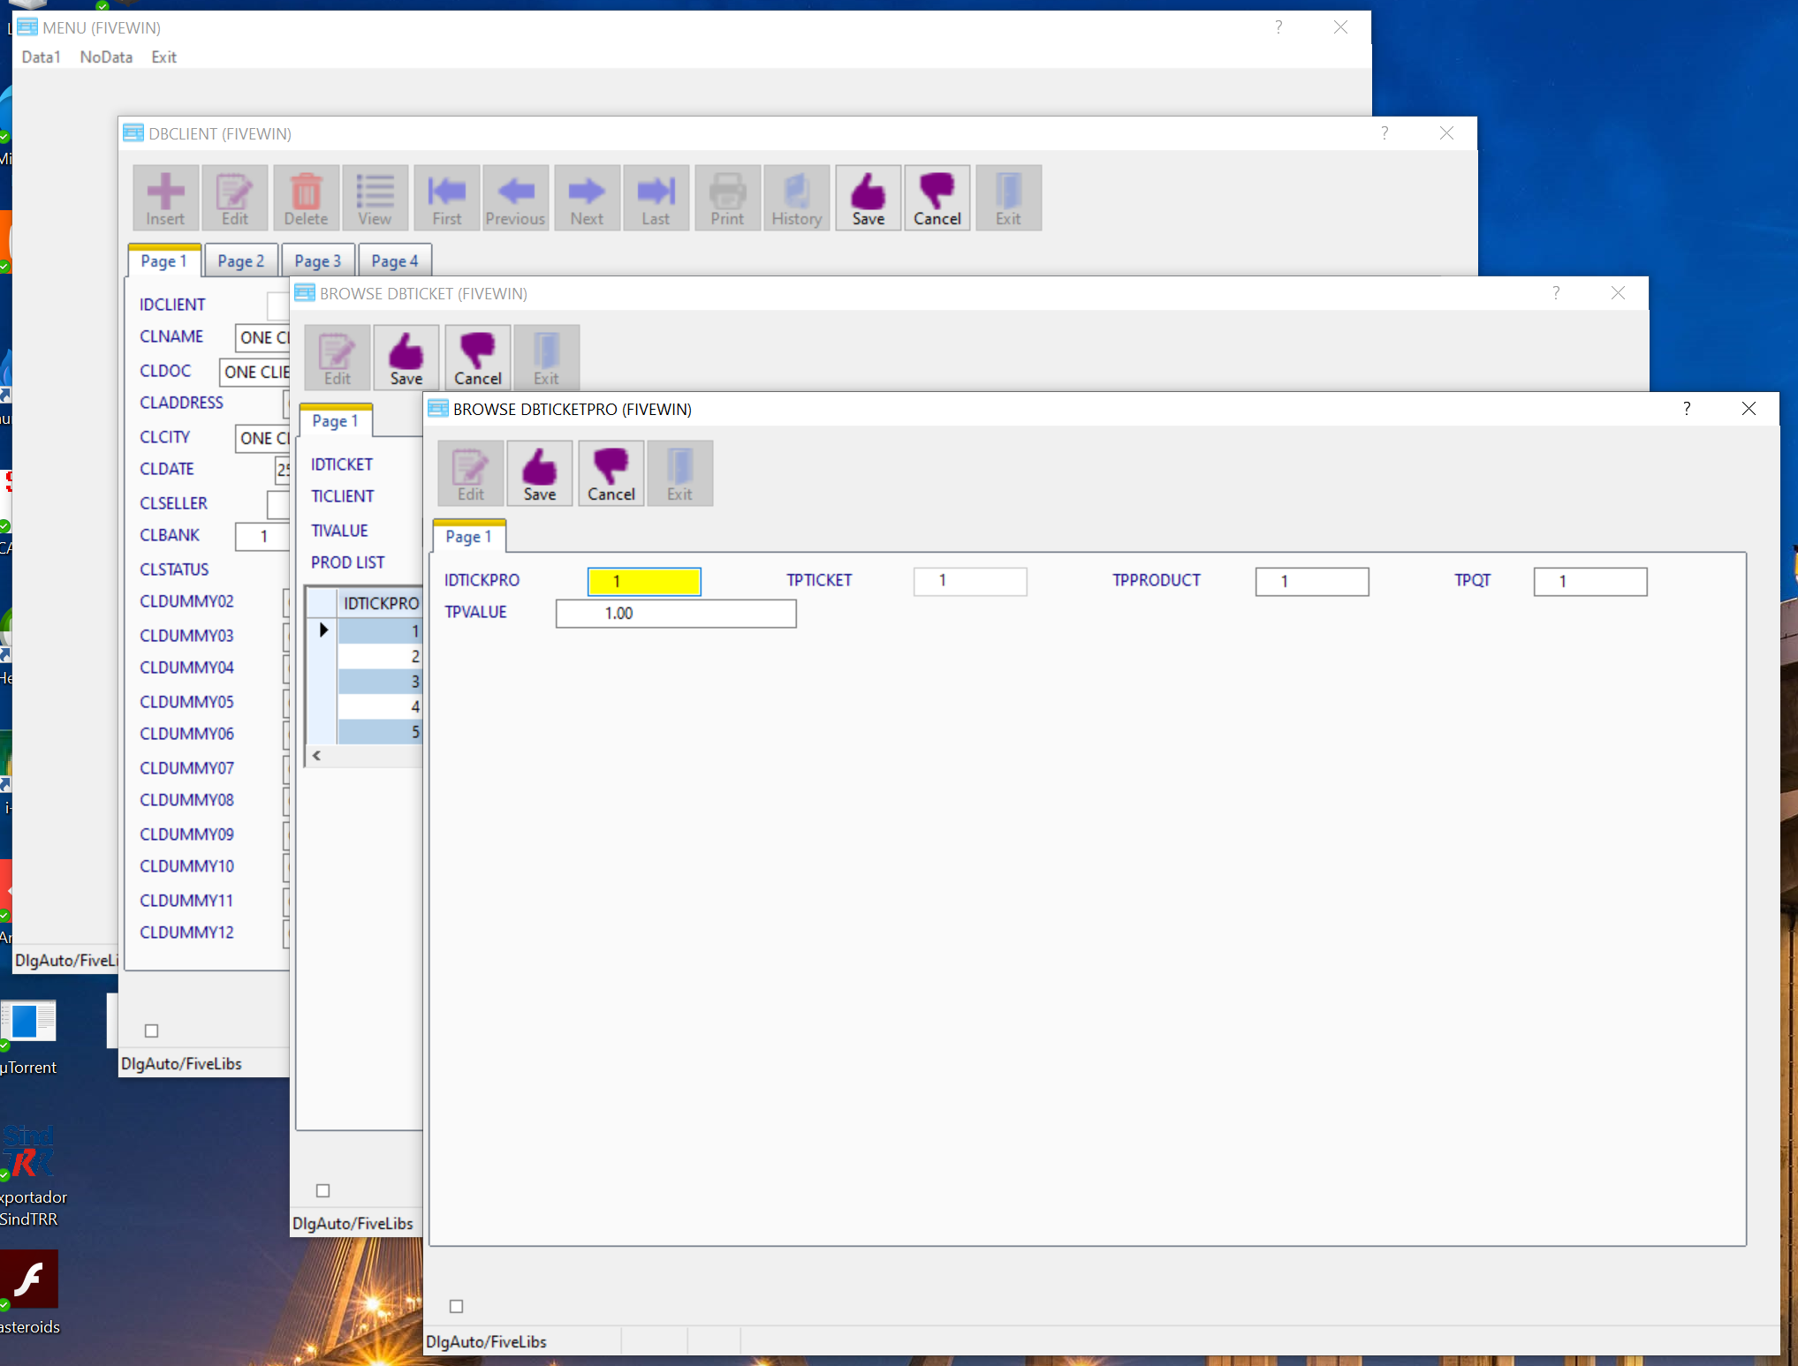This screenshot has height=1366, width=1798.
Task: Click the TPPRODUCT input field
Action: click(1311, 581)
